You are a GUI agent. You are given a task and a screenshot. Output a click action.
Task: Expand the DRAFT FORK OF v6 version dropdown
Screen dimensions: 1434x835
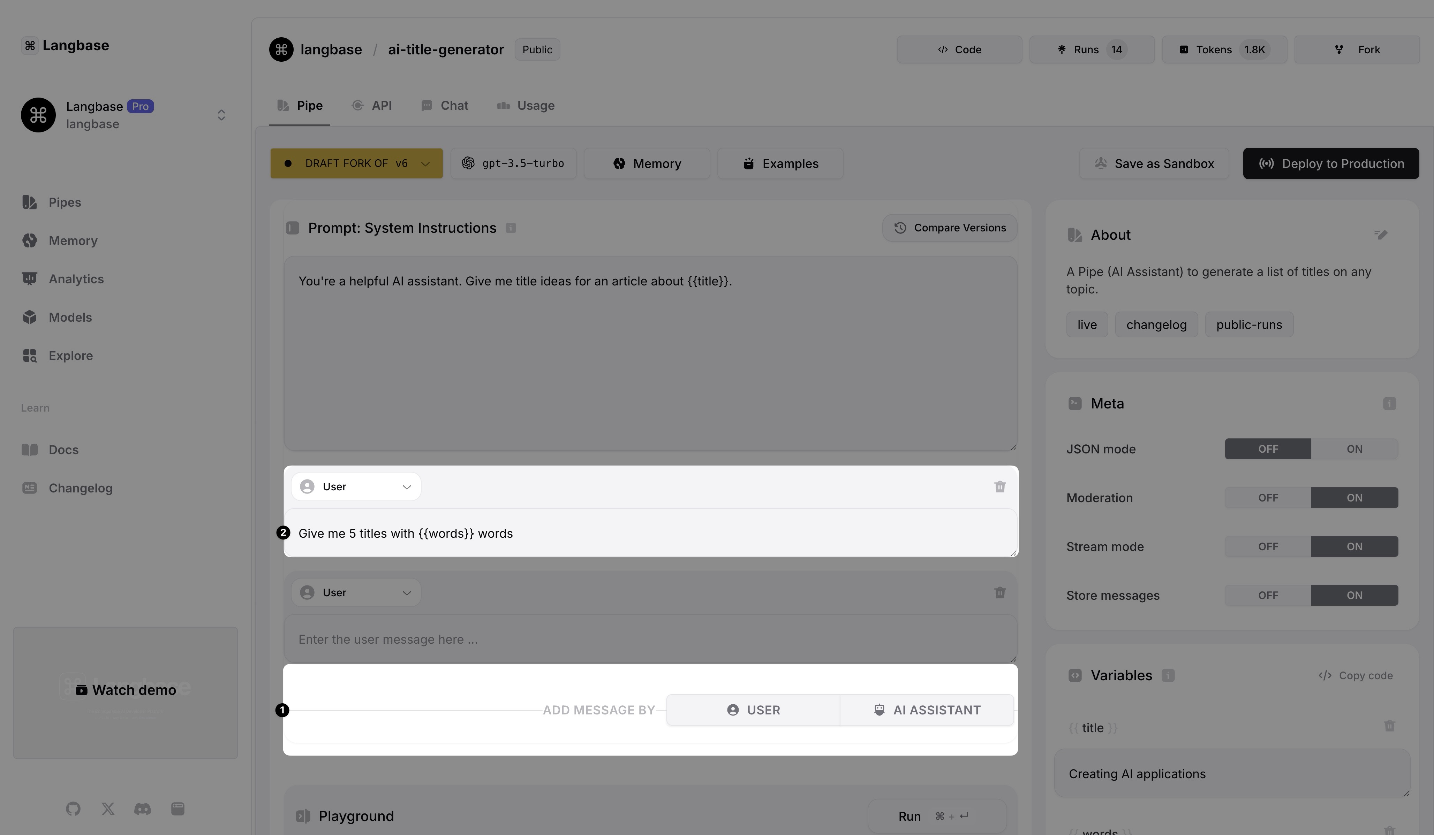tap(356, 164)
